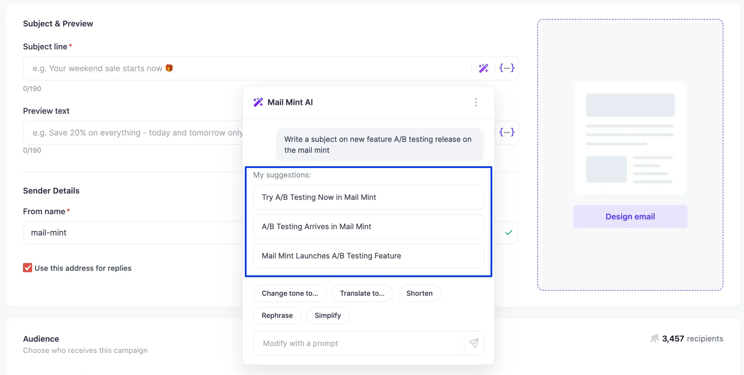Image resolution: width=744 pixels, height=375 pixels.
Task: Open Mail Mint AI panel options menu
Action: (476, 102)
